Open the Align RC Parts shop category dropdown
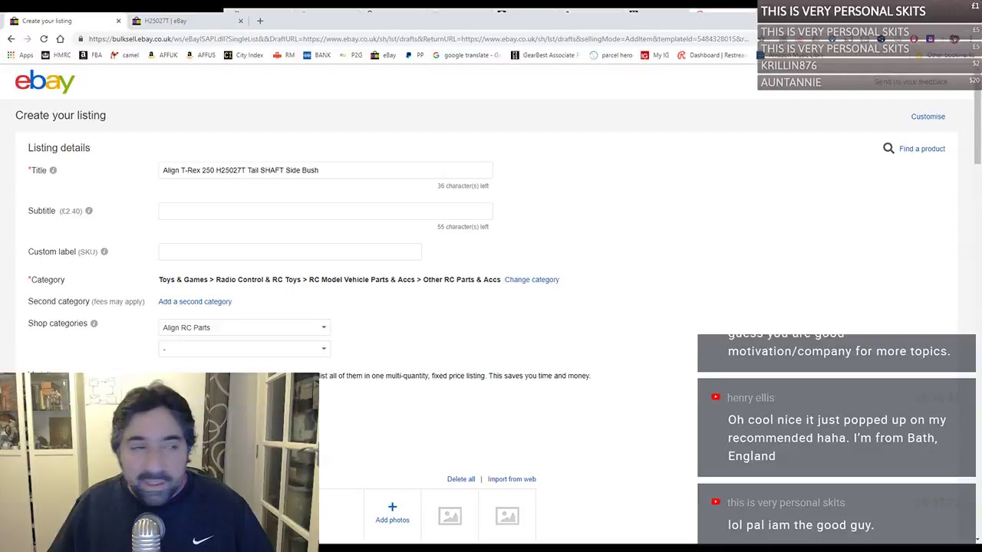This screenshot has width=982, height=552. click(x=244, y=327)
